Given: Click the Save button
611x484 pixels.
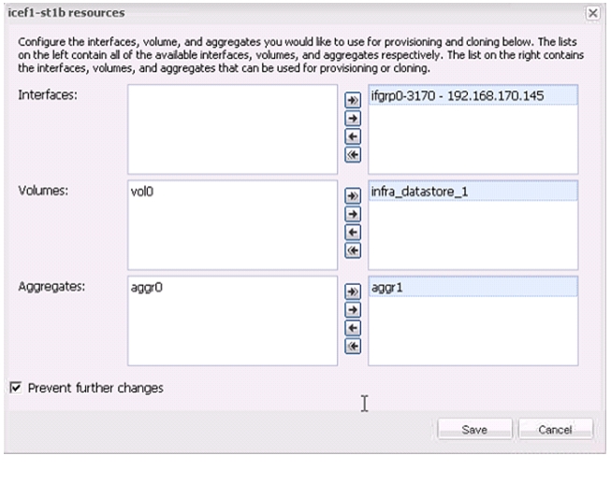Looking at the screenshot, I should [474, 430].
